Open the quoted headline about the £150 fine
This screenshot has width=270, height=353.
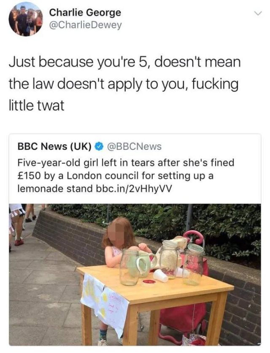coord(126,175)
